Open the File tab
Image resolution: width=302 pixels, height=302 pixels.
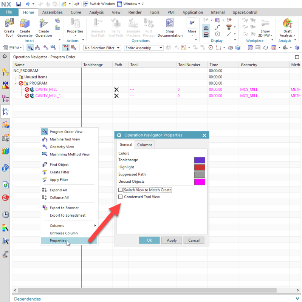coord(9,12)
